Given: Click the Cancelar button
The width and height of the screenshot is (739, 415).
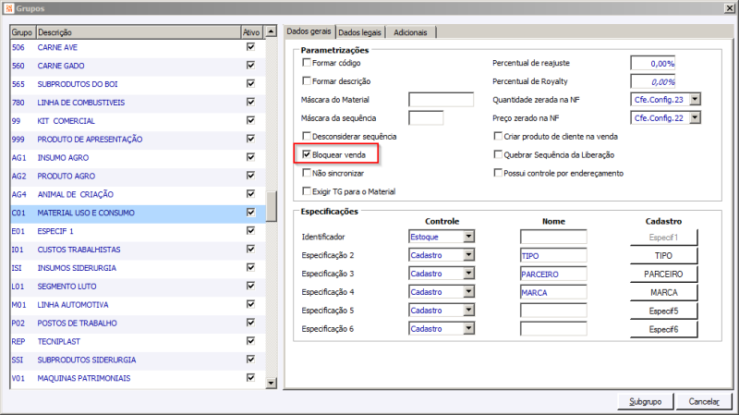Looking at the screenshot, I should pyautogui.click(x=704, y=401).
